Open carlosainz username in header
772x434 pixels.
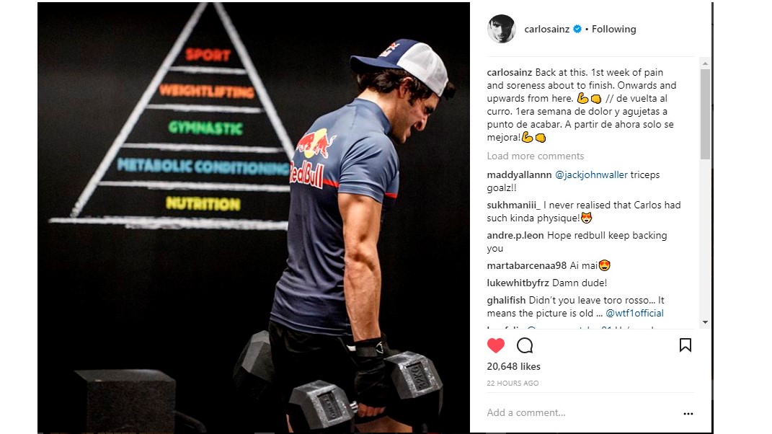click(546, 29)
